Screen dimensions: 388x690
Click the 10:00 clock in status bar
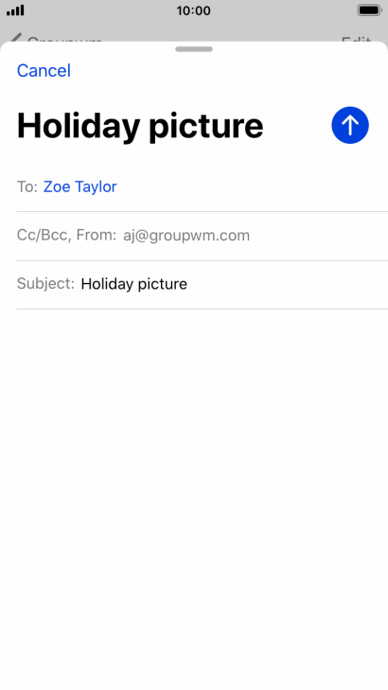click(x=194, y=10)
